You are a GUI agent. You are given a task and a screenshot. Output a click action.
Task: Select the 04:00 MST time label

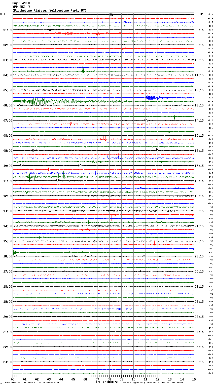point(8,75)
